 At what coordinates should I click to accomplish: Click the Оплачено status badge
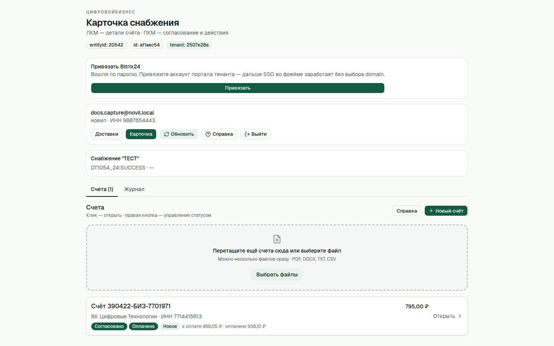(x=144, y=326)
